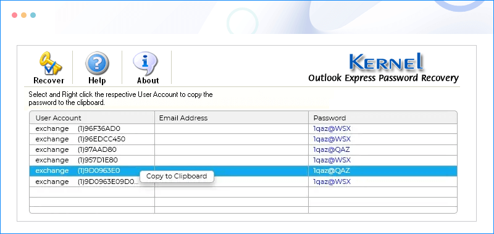Click password 1qaz@QAZ in 97AAD80 row
The image size is (494, 234).
tap(332, 149)
